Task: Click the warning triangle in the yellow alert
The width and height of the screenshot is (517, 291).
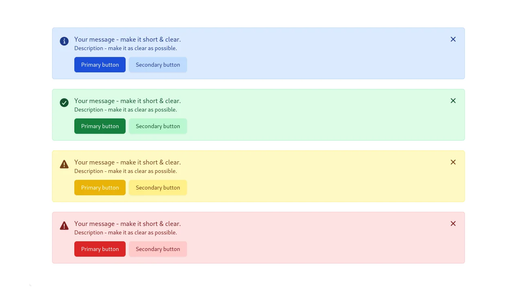Action: click(64, 164)
